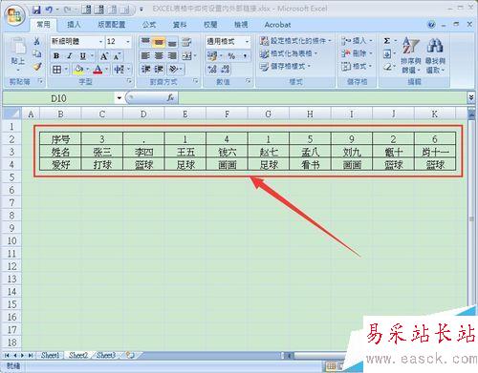Click the Select All corner button
The height and width of the screenshot is (373, 478).
tap(11, 114)
